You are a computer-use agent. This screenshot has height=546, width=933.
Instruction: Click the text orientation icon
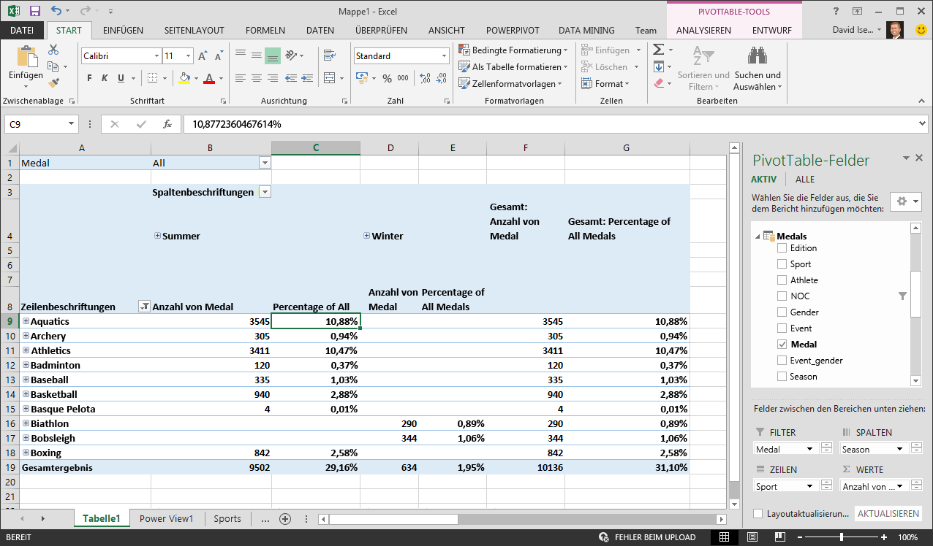point(291,55)
